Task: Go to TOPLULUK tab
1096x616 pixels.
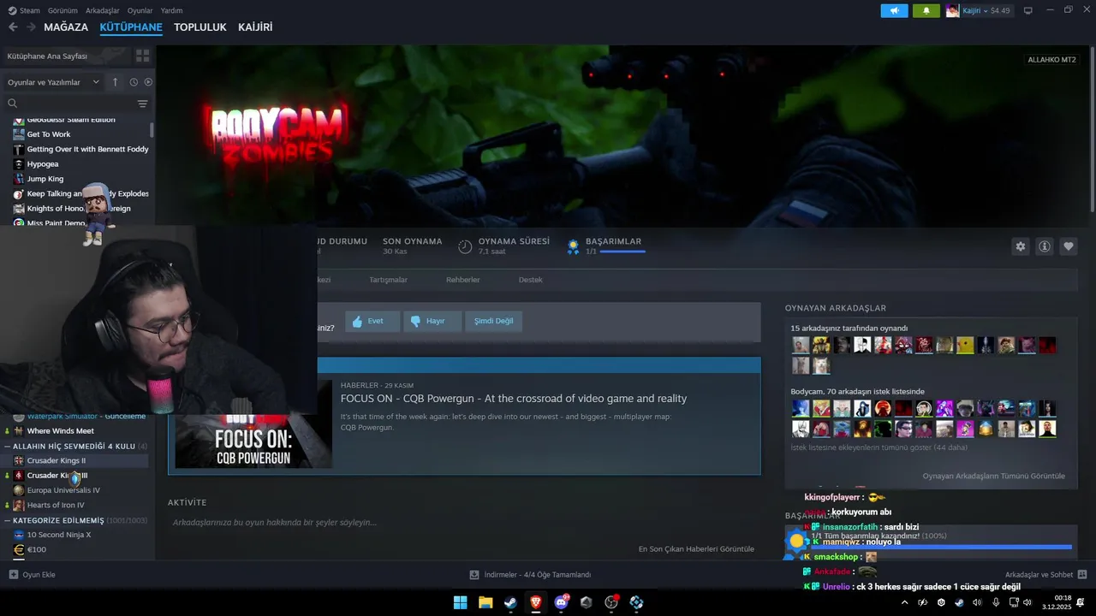Action: 200,27
